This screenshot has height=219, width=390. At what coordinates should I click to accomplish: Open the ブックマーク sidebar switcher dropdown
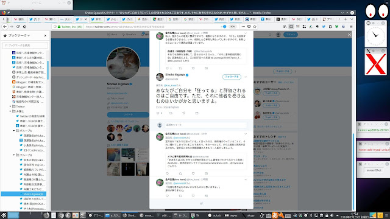point(19,36)
